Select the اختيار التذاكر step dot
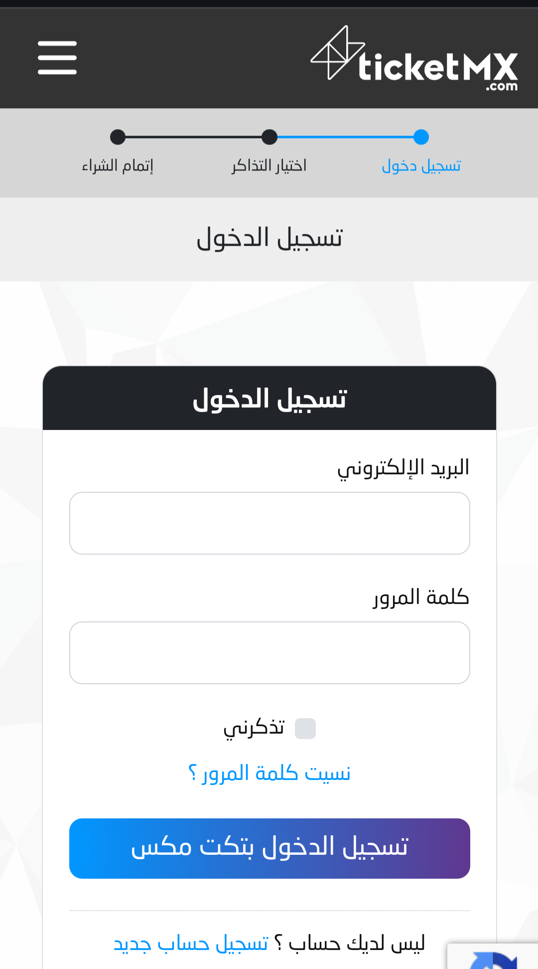The height and width of the screenshot is (969, 538). [x=269, y=137]
